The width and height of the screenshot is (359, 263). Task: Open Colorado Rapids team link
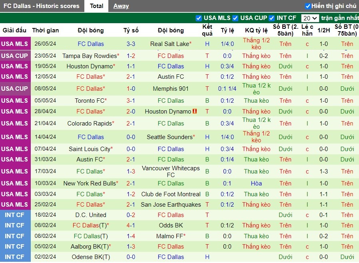tap(90, 124)
